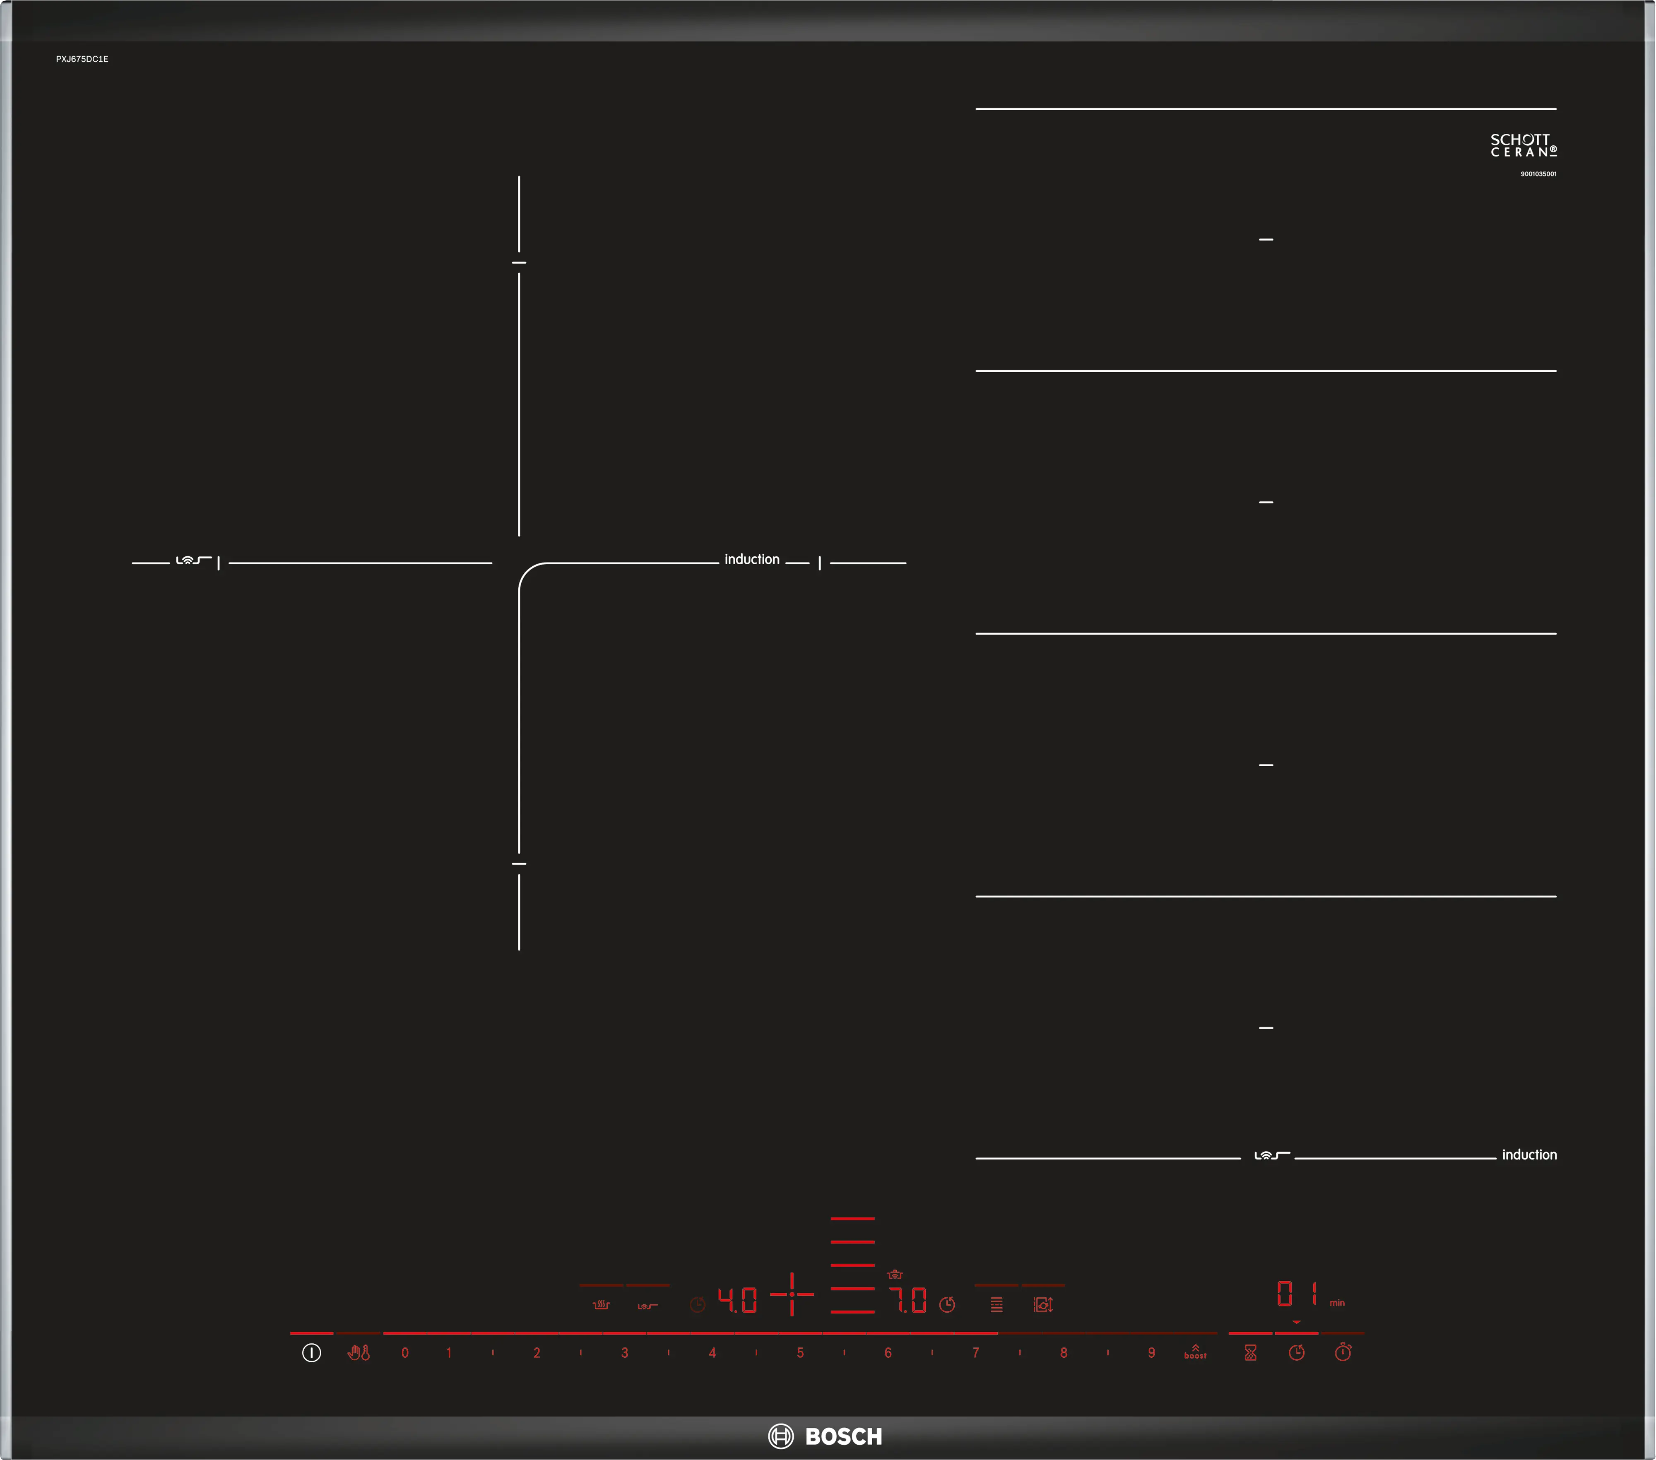Image resolution: width=1656 pixels, height=1460 pixels.
Task: Set power level 2 on the touch scale
Action: (x=537, y=1353)
